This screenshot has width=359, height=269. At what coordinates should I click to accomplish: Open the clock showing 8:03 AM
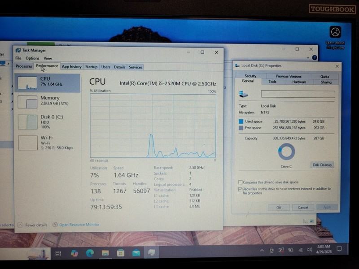[x=324, y=249]
